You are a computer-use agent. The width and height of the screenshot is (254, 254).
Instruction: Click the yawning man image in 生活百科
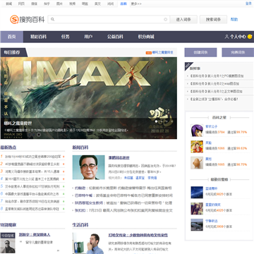coord(88,243)
